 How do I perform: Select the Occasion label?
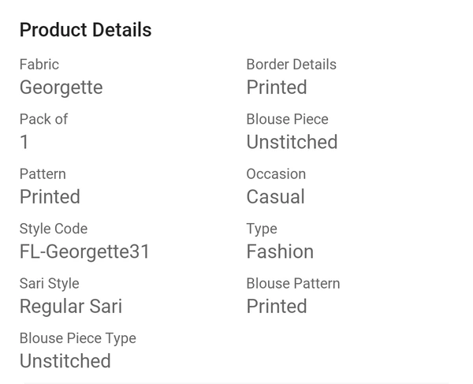[x=276, y=173]
